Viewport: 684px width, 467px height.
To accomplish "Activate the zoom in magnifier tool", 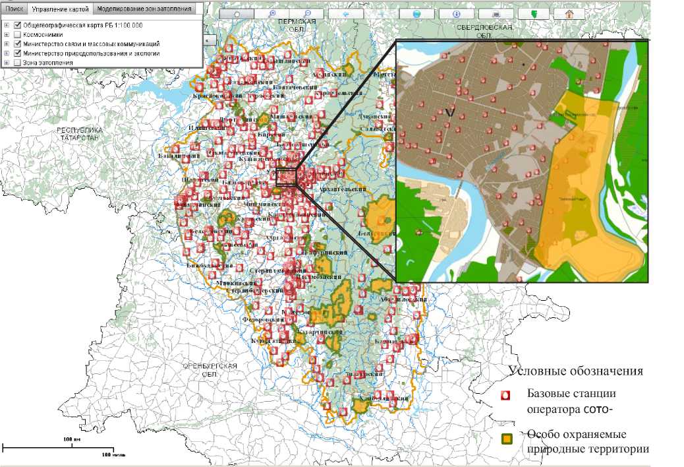I will 272,14.
